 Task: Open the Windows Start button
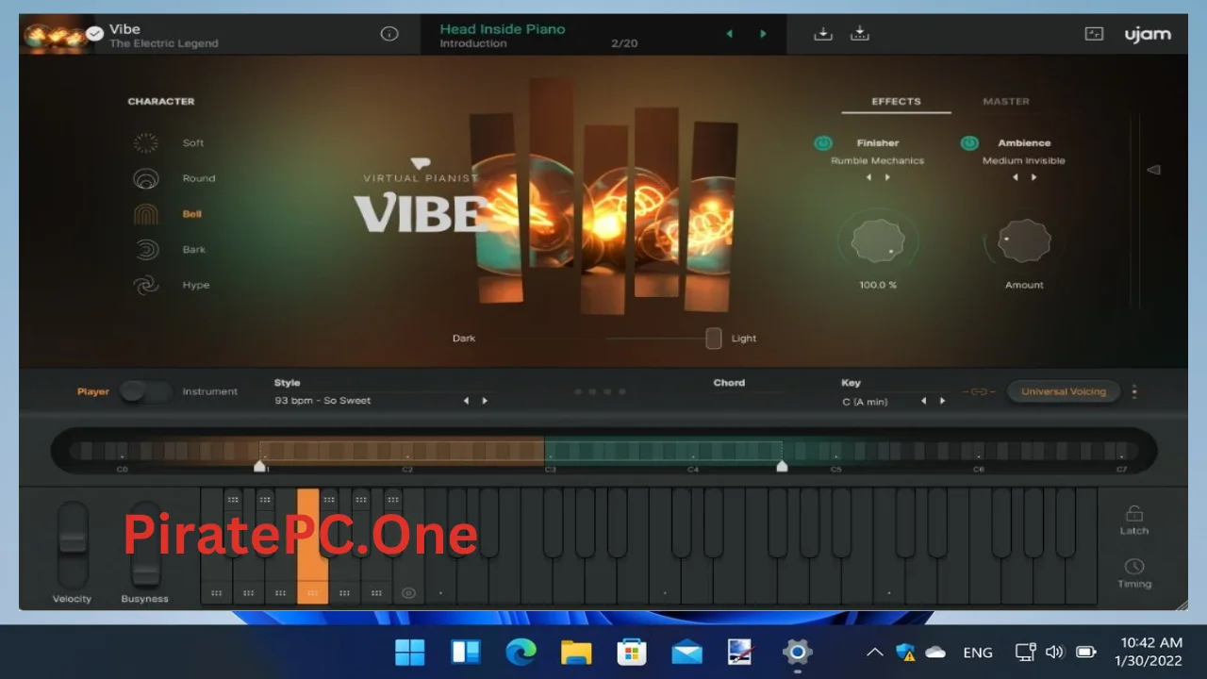[x=410, y=652]
